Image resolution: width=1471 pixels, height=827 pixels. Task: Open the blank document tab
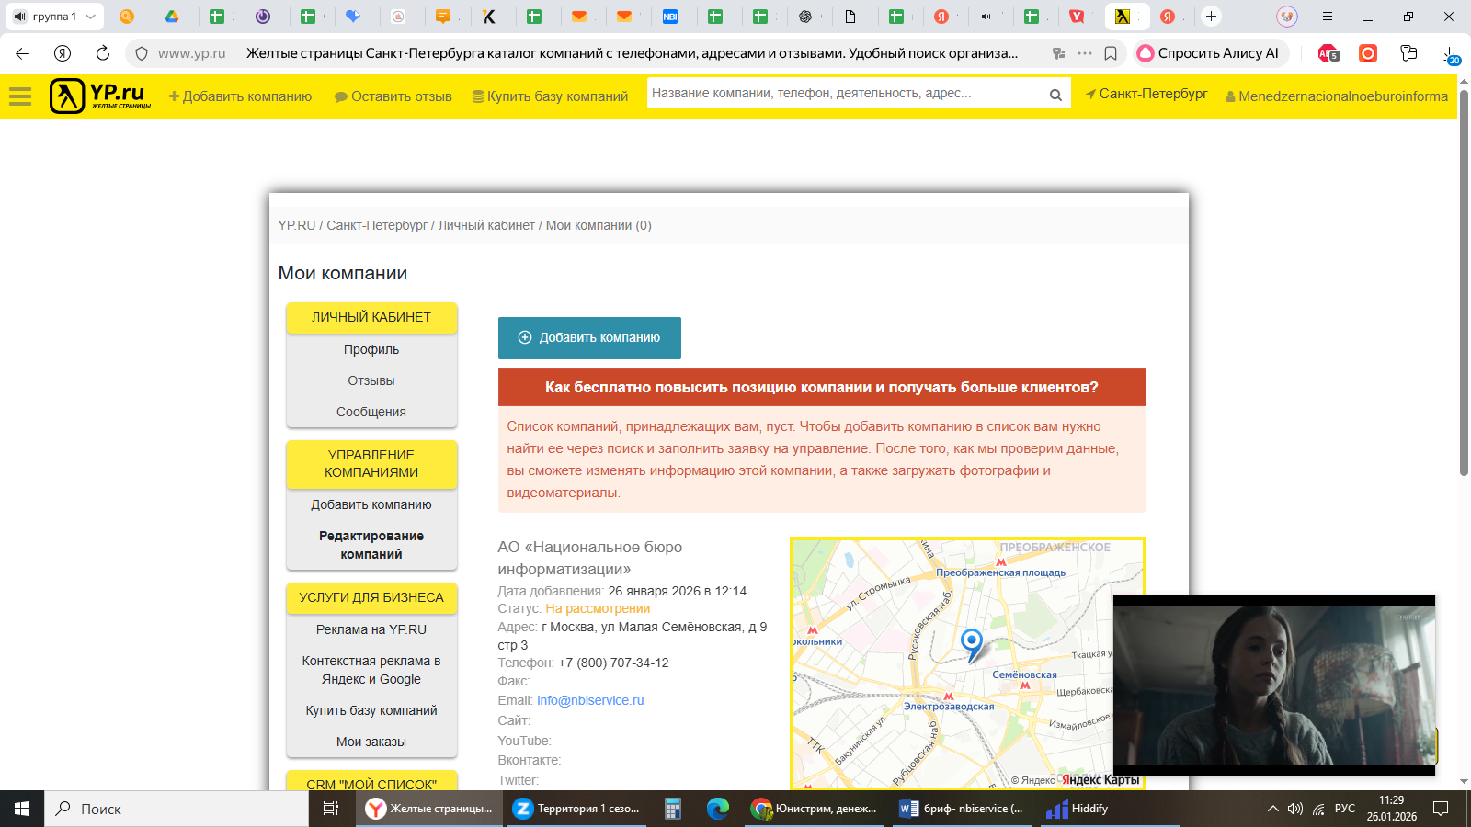click(x=850, y=17)
